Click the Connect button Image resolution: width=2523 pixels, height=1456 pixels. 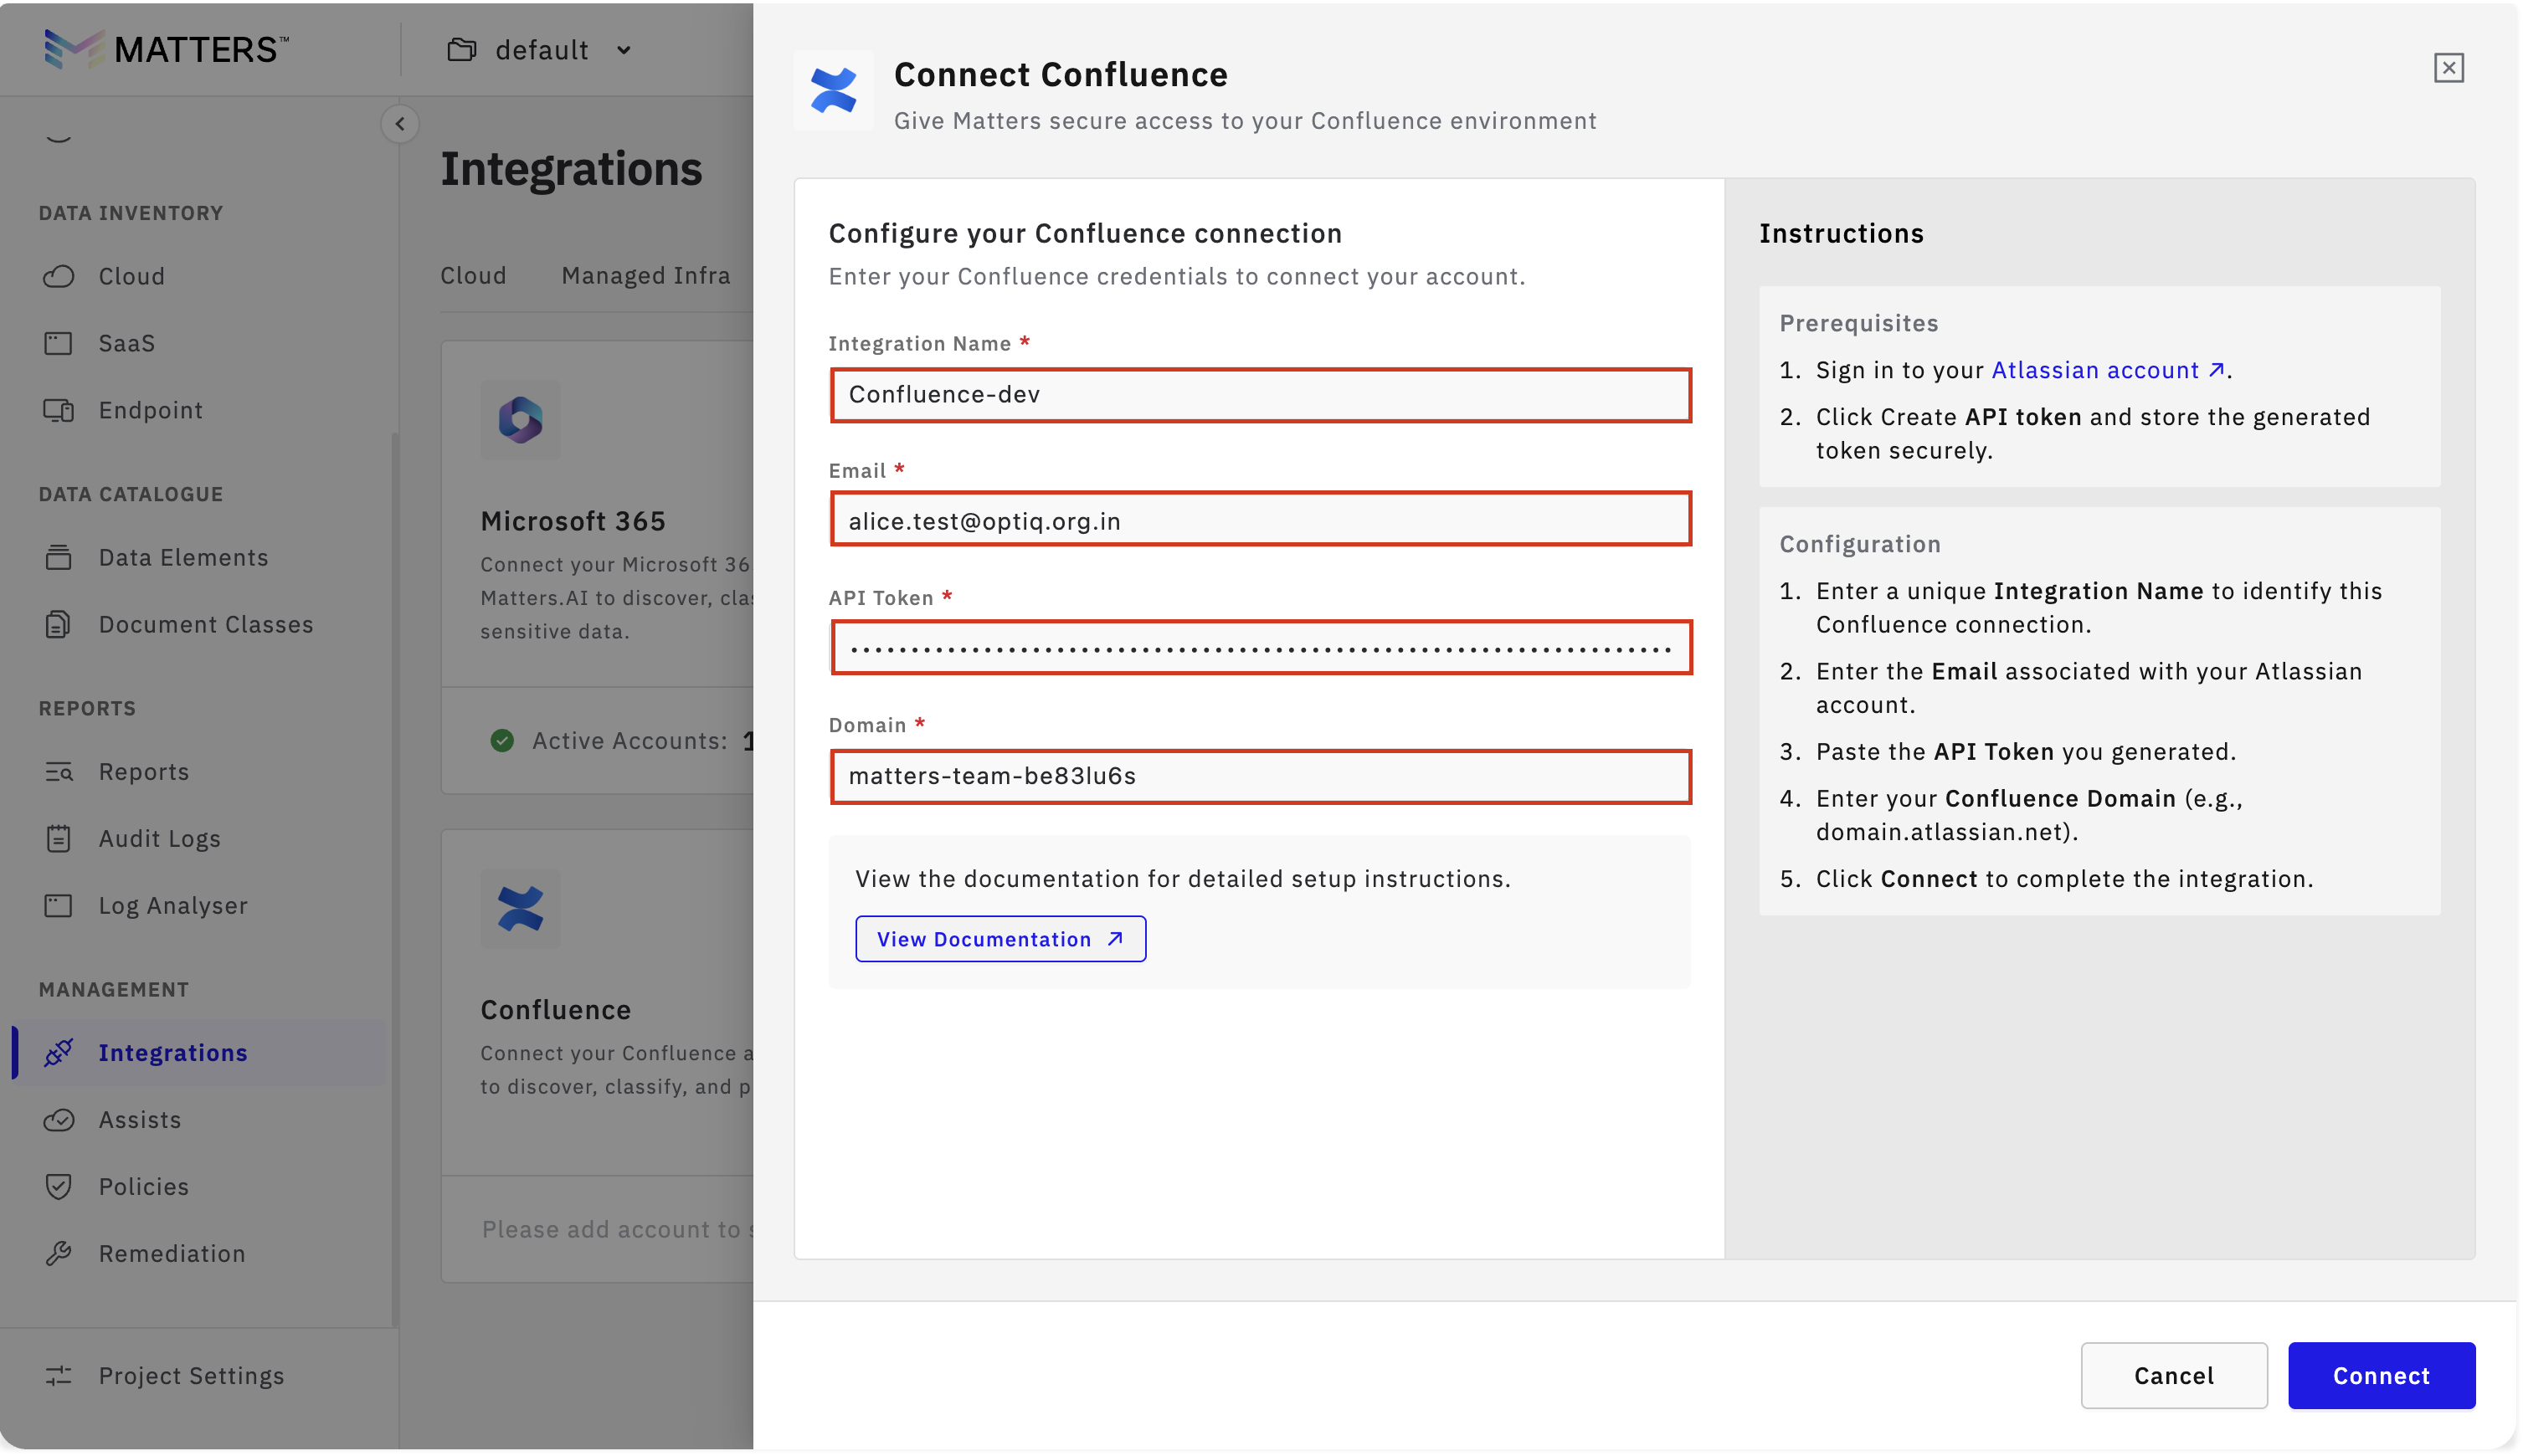[2381, 1375]
